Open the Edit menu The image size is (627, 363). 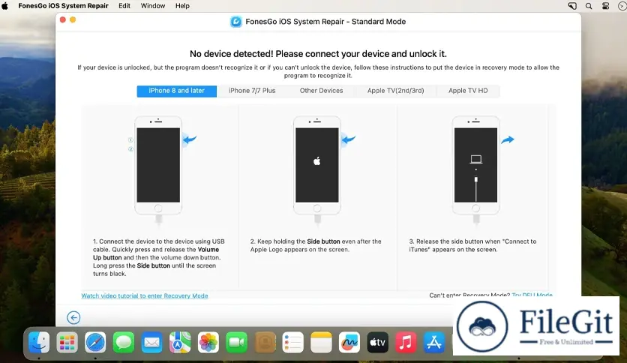[124, 6]
